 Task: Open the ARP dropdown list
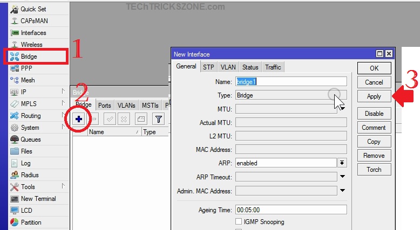(x=342, y=163)
